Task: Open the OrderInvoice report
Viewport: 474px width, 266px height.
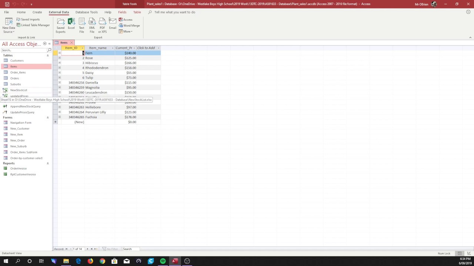Action: coord(18,168)
